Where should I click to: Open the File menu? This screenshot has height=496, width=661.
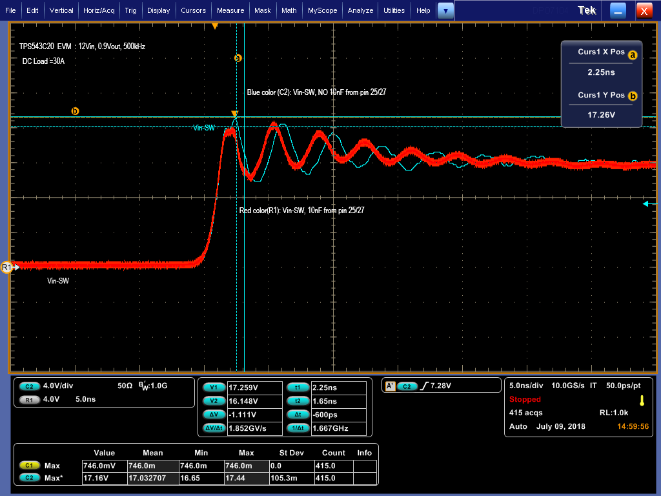click(x=10, y=10)
